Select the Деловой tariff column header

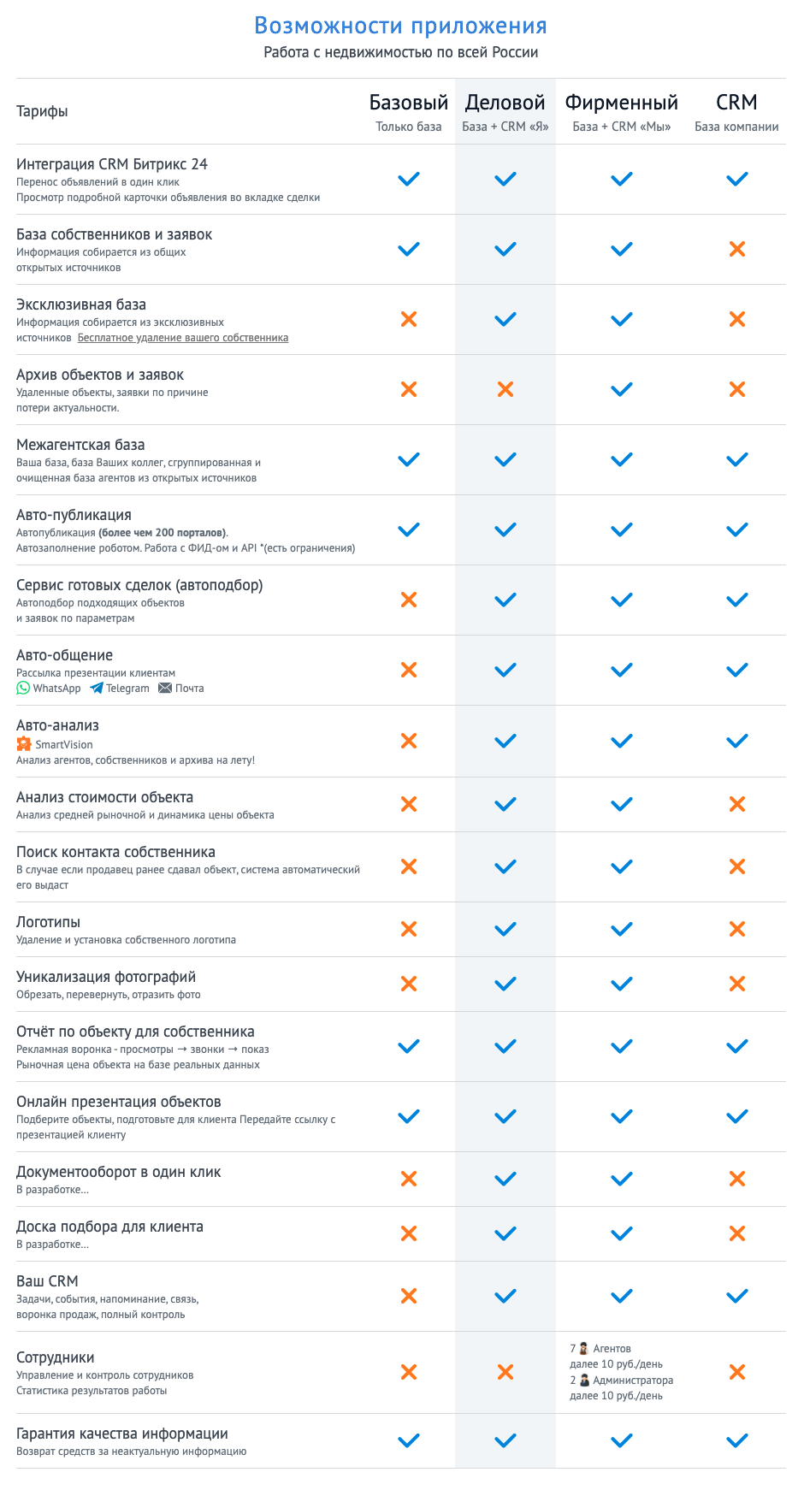point(505,103)
